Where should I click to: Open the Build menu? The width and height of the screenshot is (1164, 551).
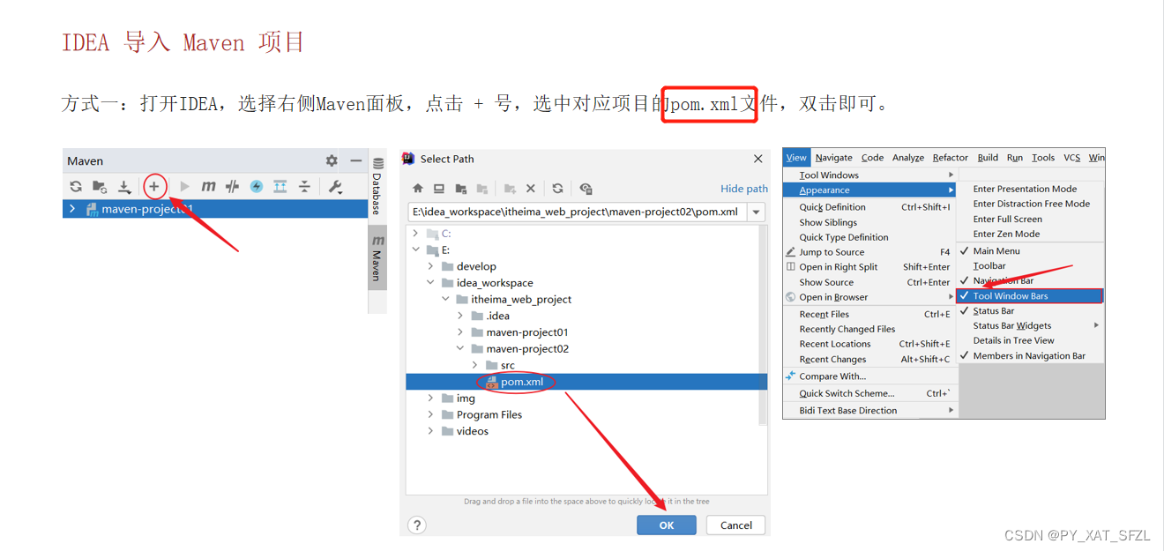coord(988,157)
